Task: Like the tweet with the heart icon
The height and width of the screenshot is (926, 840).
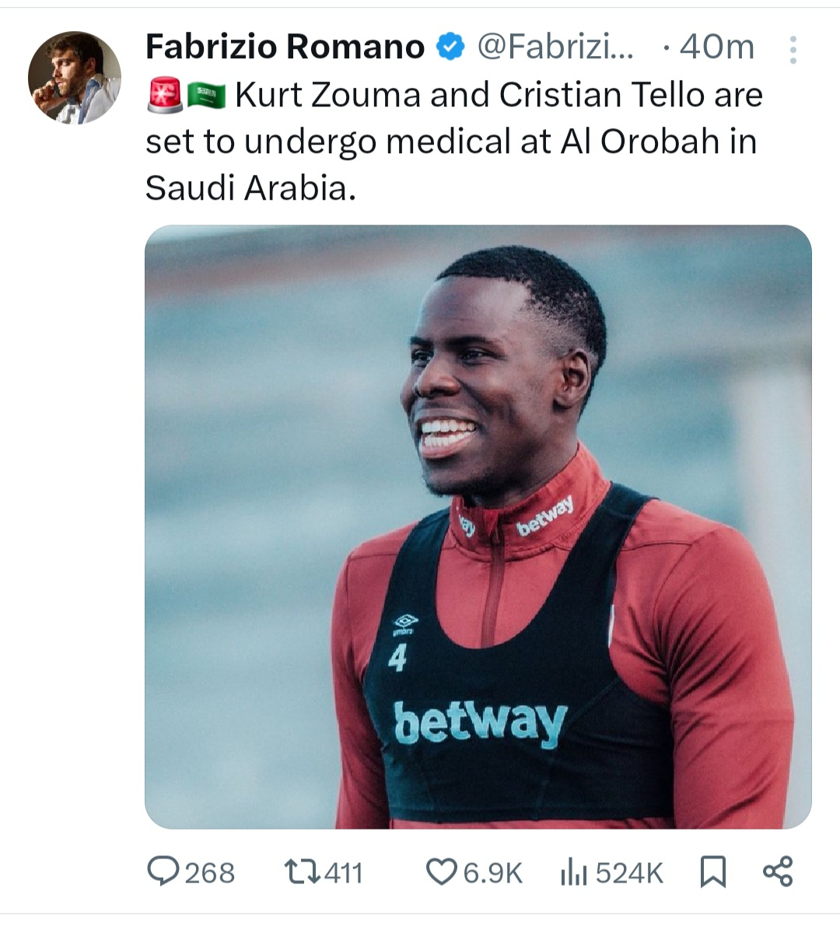Action: pos(441,872)
